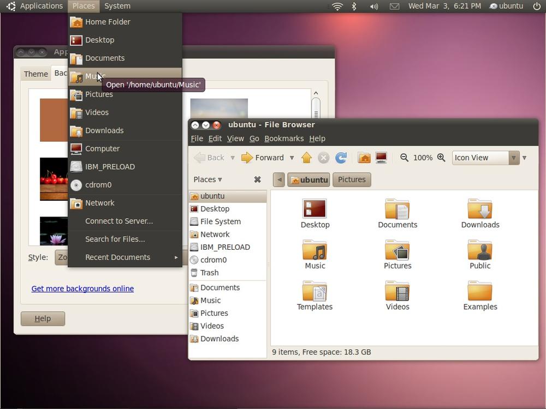
Task: Reload the current folder view
Action: [x=341, y=158]
